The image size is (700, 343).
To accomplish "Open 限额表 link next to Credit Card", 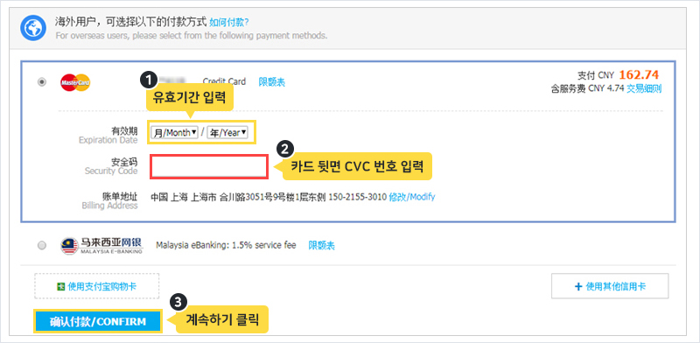I will (x=272, y=82).
